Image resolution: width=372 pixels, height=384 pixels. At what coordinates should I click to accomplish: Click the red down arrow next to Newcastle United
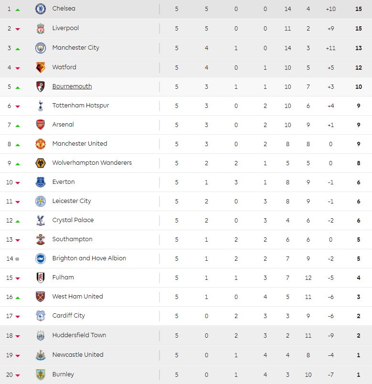[17, 355]
